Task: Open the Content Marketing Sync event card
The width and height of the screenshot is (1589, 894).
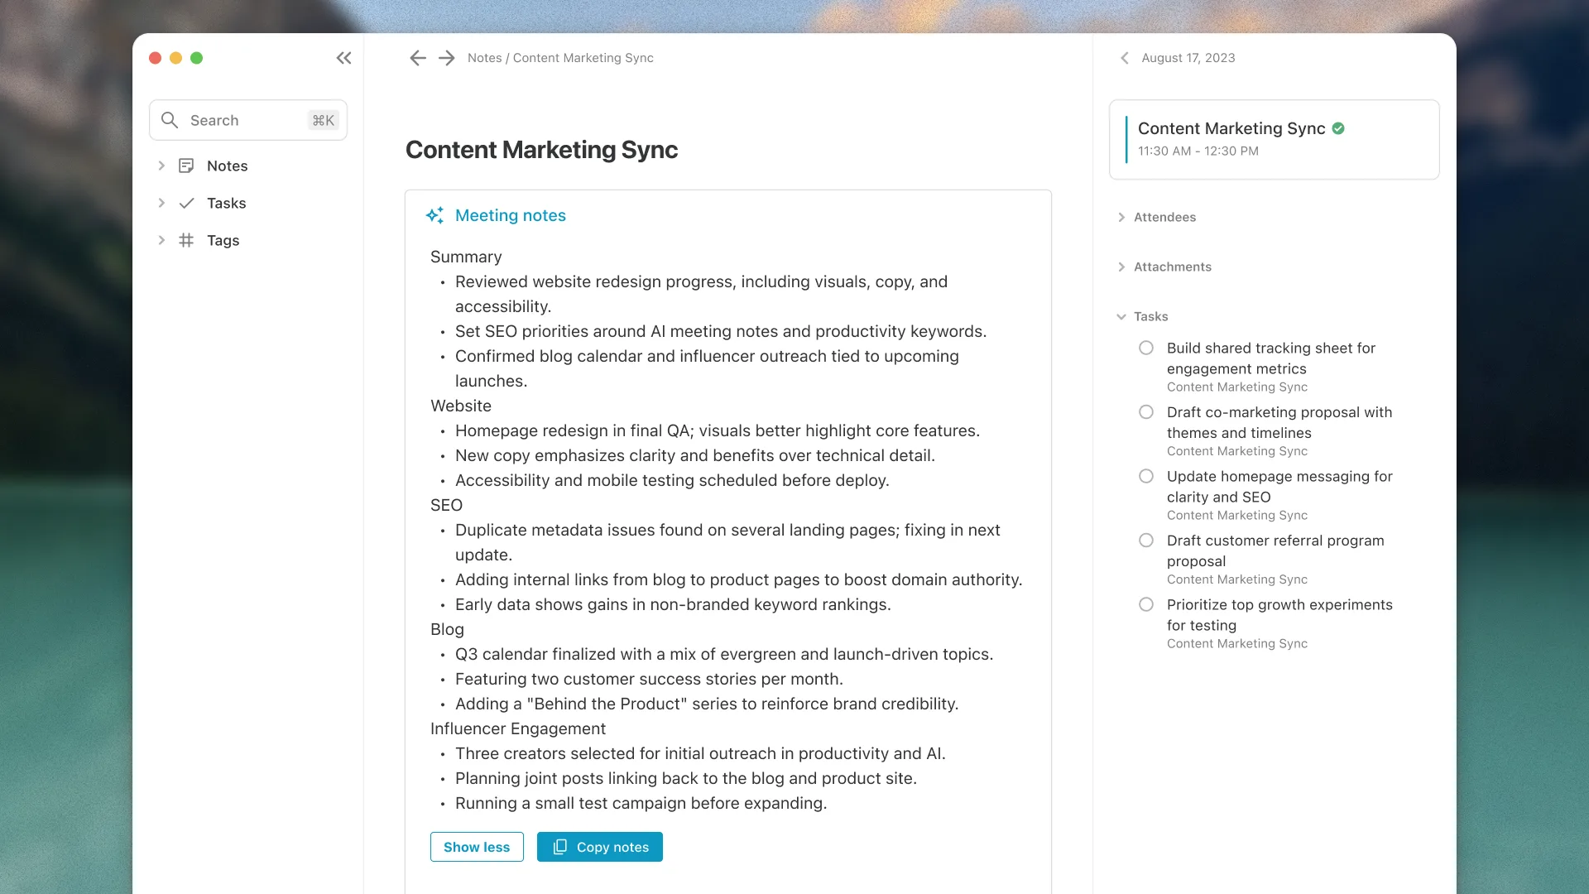Action: click(1274, 139)
